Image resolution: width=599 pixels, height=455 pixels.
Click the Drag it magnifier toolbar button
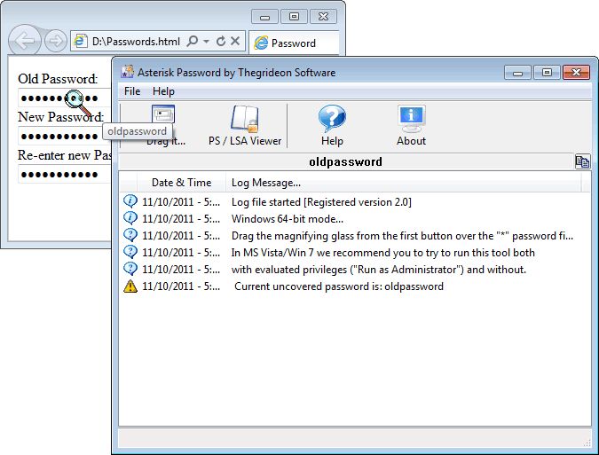(x=164, y=125)
